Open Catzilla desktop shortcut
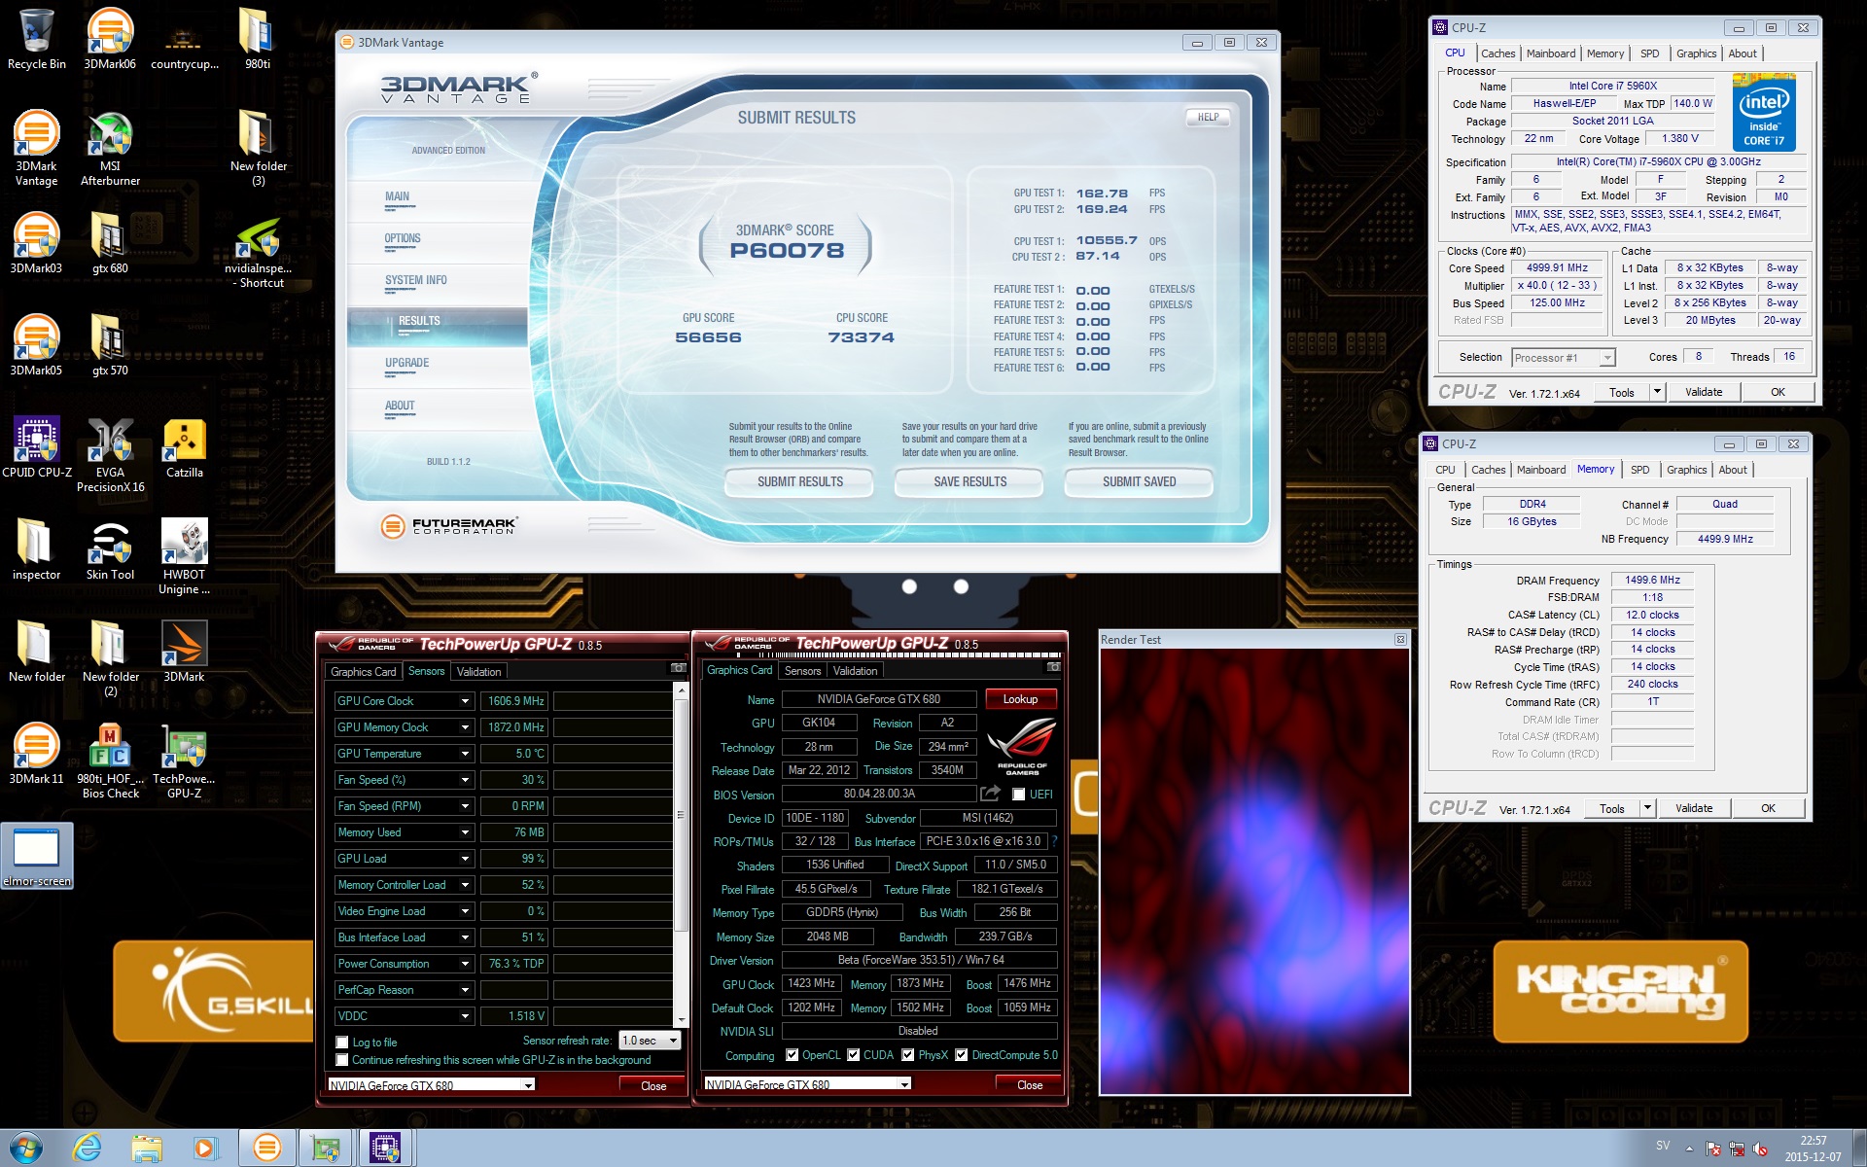 click(184, 447)
